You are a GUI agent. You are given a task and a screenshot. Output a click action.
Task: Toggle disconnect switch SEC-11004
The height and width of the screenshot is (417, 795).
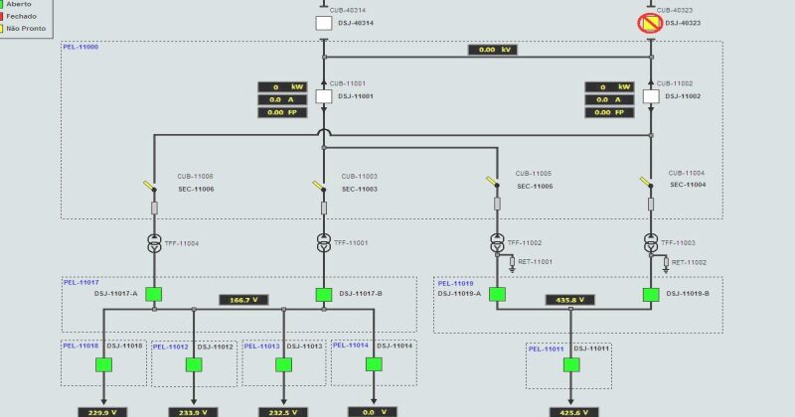point(648,183)
